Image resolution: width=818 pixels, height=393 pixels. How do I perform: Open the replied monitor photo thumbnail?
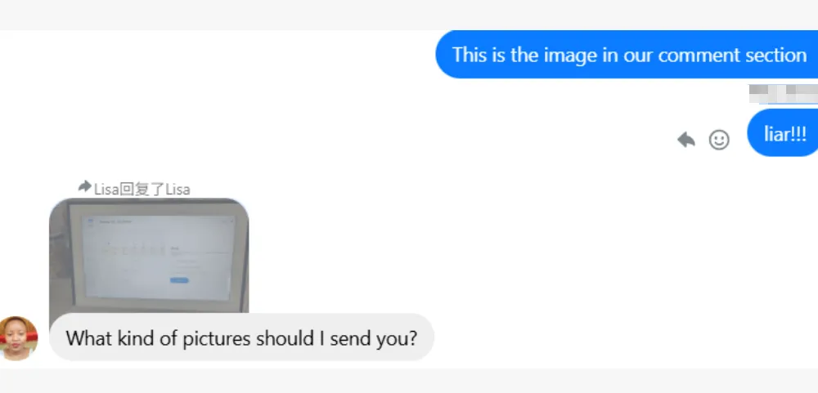(x=149, y=256)
